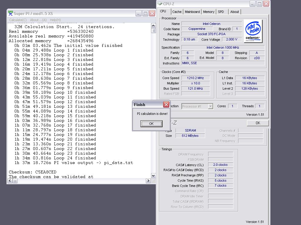Minimize the CPU-Z window
The width and height of the screenshot is (301, 225).
point(252,4)
